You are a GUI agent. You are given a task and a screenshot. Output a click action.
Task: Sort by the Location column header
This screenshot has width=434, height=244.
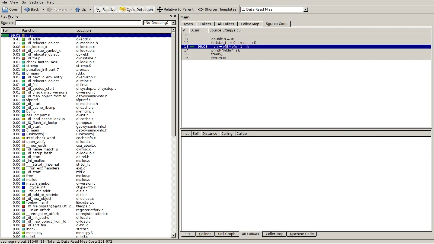(x=123, y=30)
